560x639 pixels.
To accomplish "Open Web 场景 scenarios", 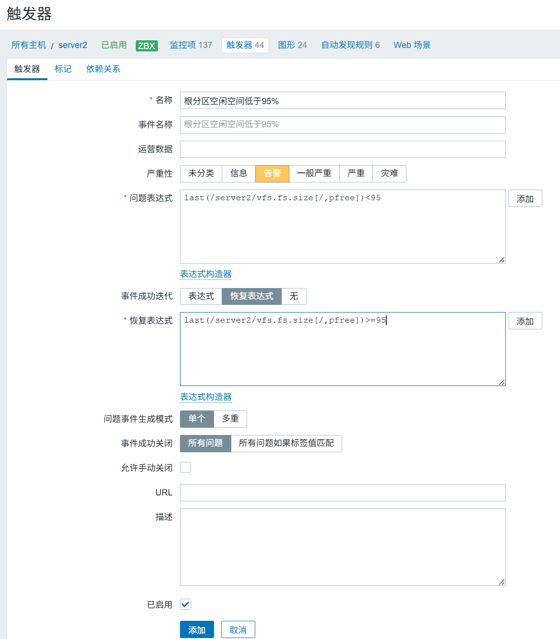I will coord(412,45).
